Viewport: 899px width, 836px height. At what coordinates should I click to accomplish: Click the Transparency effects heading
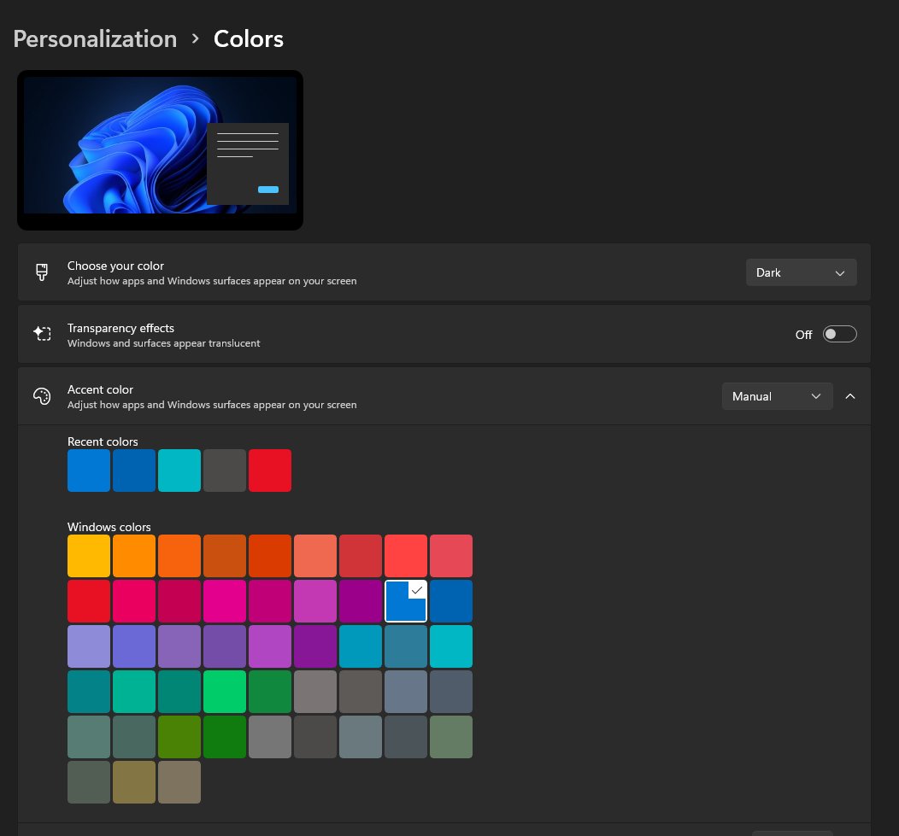tap(121, 328)
